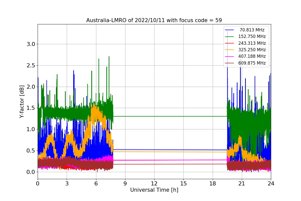Click the 0 x-axis tick label
Image resolution: width=301 pixels, height=201 pixels.
point(38,184)
